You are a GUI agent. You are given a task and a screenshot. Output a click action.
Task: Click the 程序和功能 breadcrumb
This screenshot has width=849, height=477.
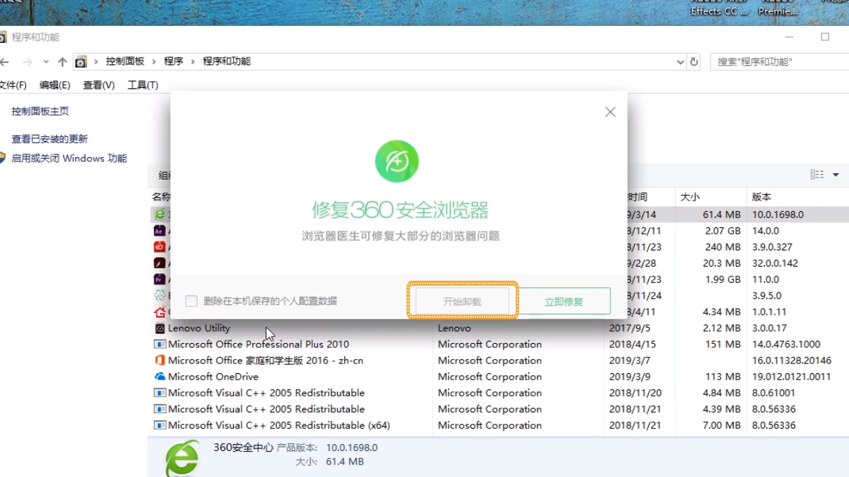coord(227,62)
